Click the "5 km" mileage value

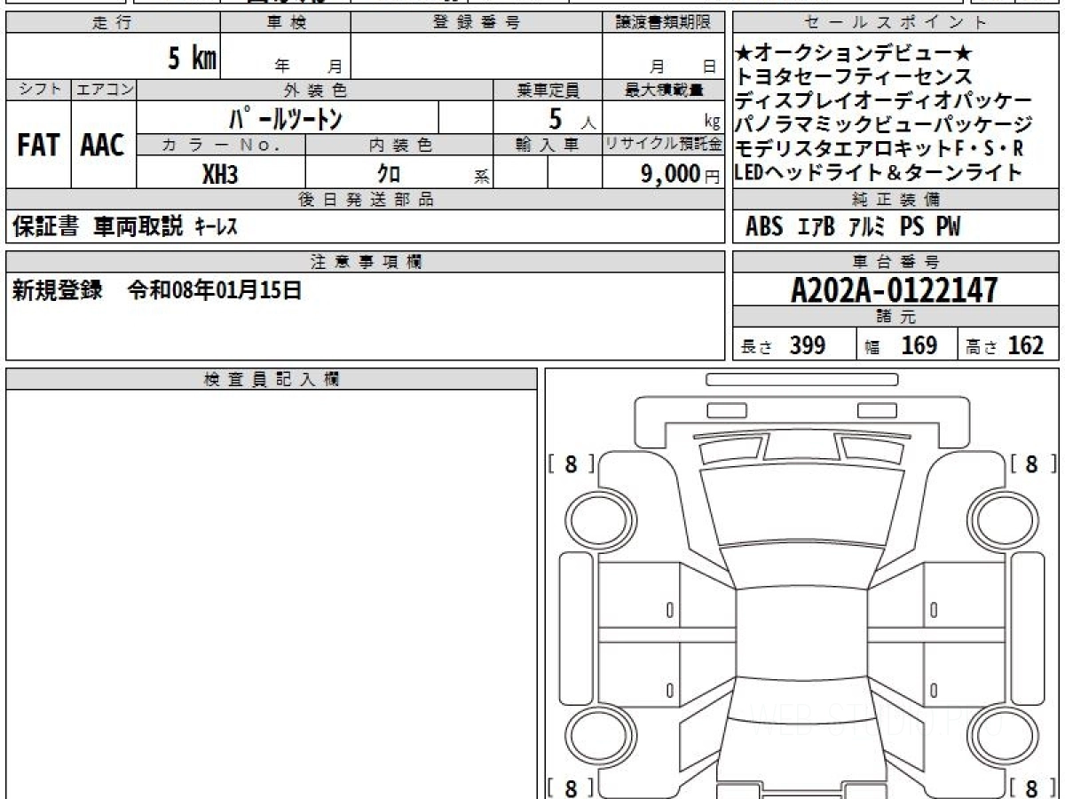[193, 59]
